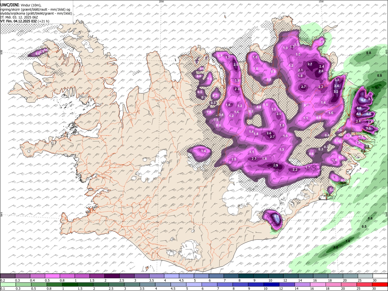
Task: Pick the light gray upper-row swatch between 25 and 30
Action: [x=365, y=276]
